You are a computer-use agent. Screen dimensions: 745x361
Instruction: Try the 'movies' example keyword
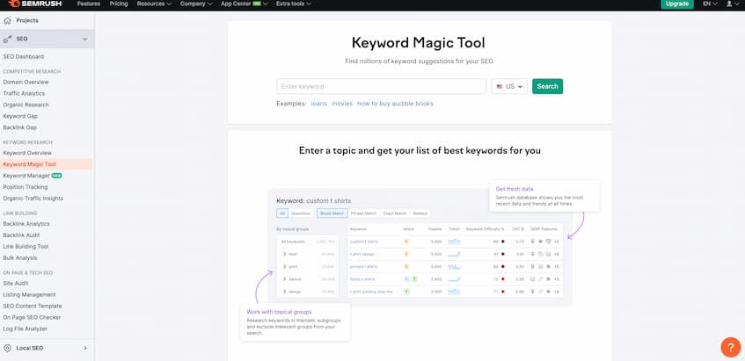(x=342, y=104)
